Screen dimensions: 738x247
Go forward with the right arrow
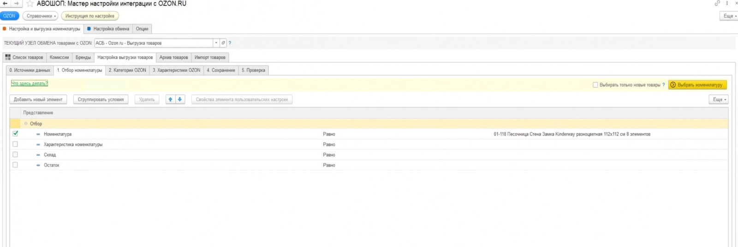click(x=17, y=3)
